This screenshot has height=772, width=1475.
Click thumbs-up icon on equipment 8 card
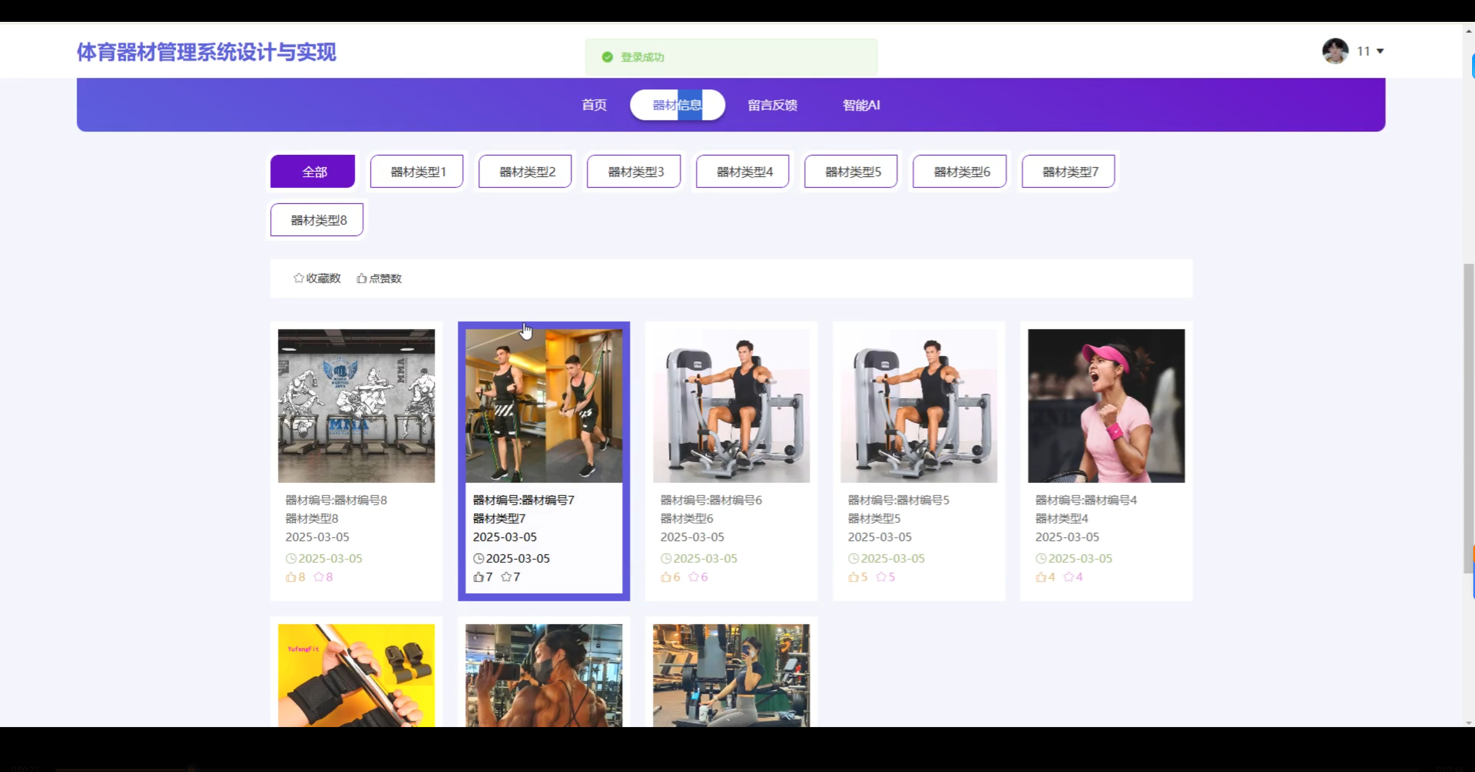(x=290, y=577)
